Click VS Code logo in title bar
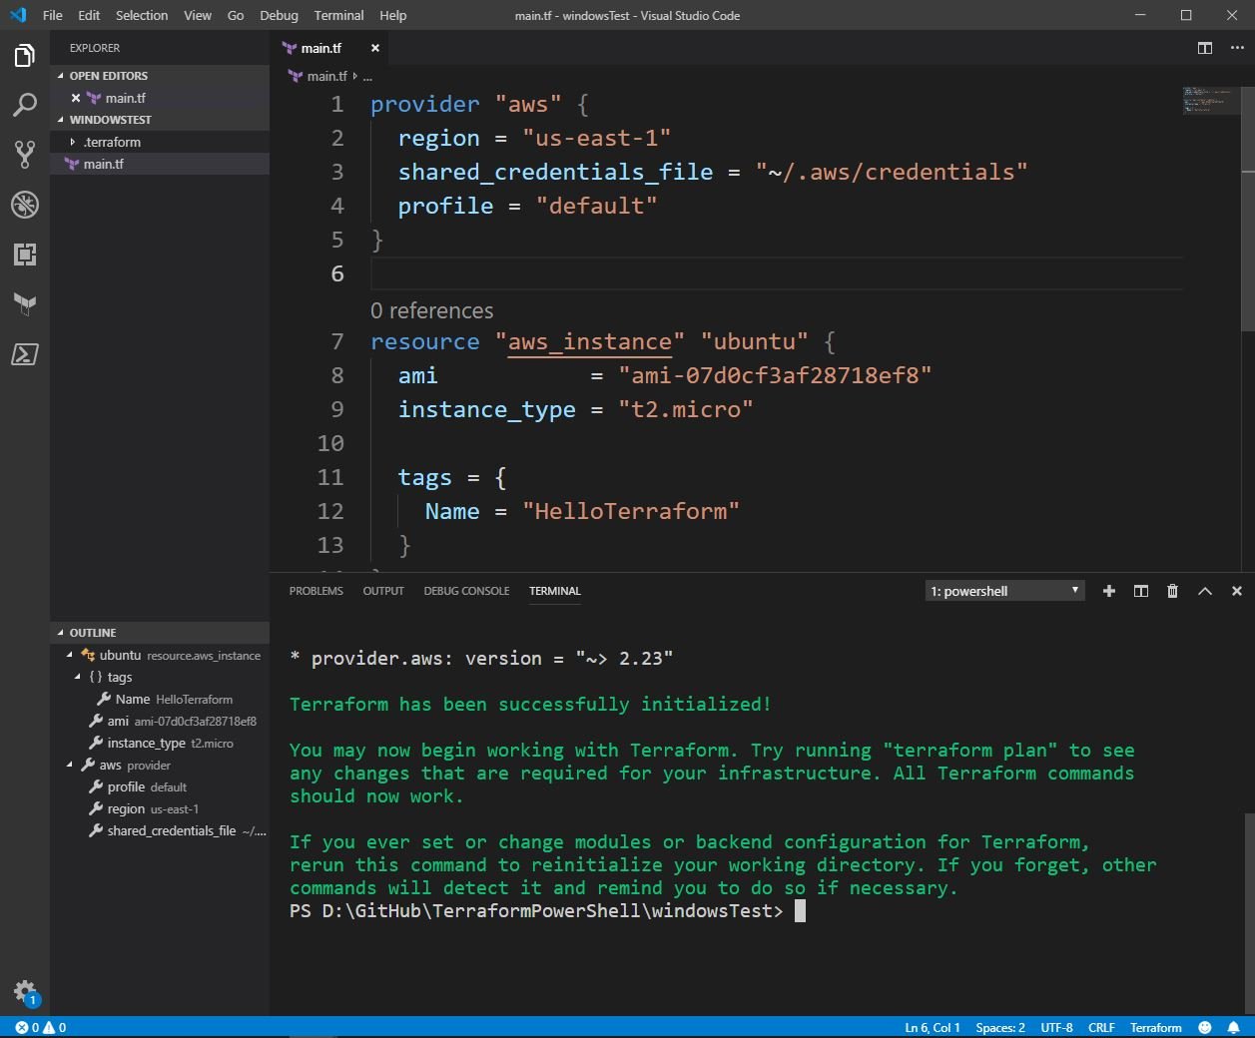 [x=18, y=15]
